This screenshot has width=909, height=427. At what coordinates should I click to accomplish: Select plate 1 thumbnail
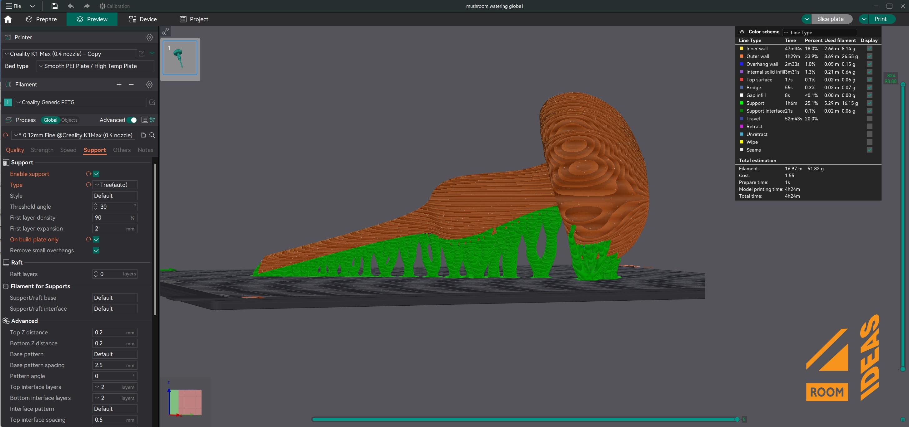[x=180, y=58]
